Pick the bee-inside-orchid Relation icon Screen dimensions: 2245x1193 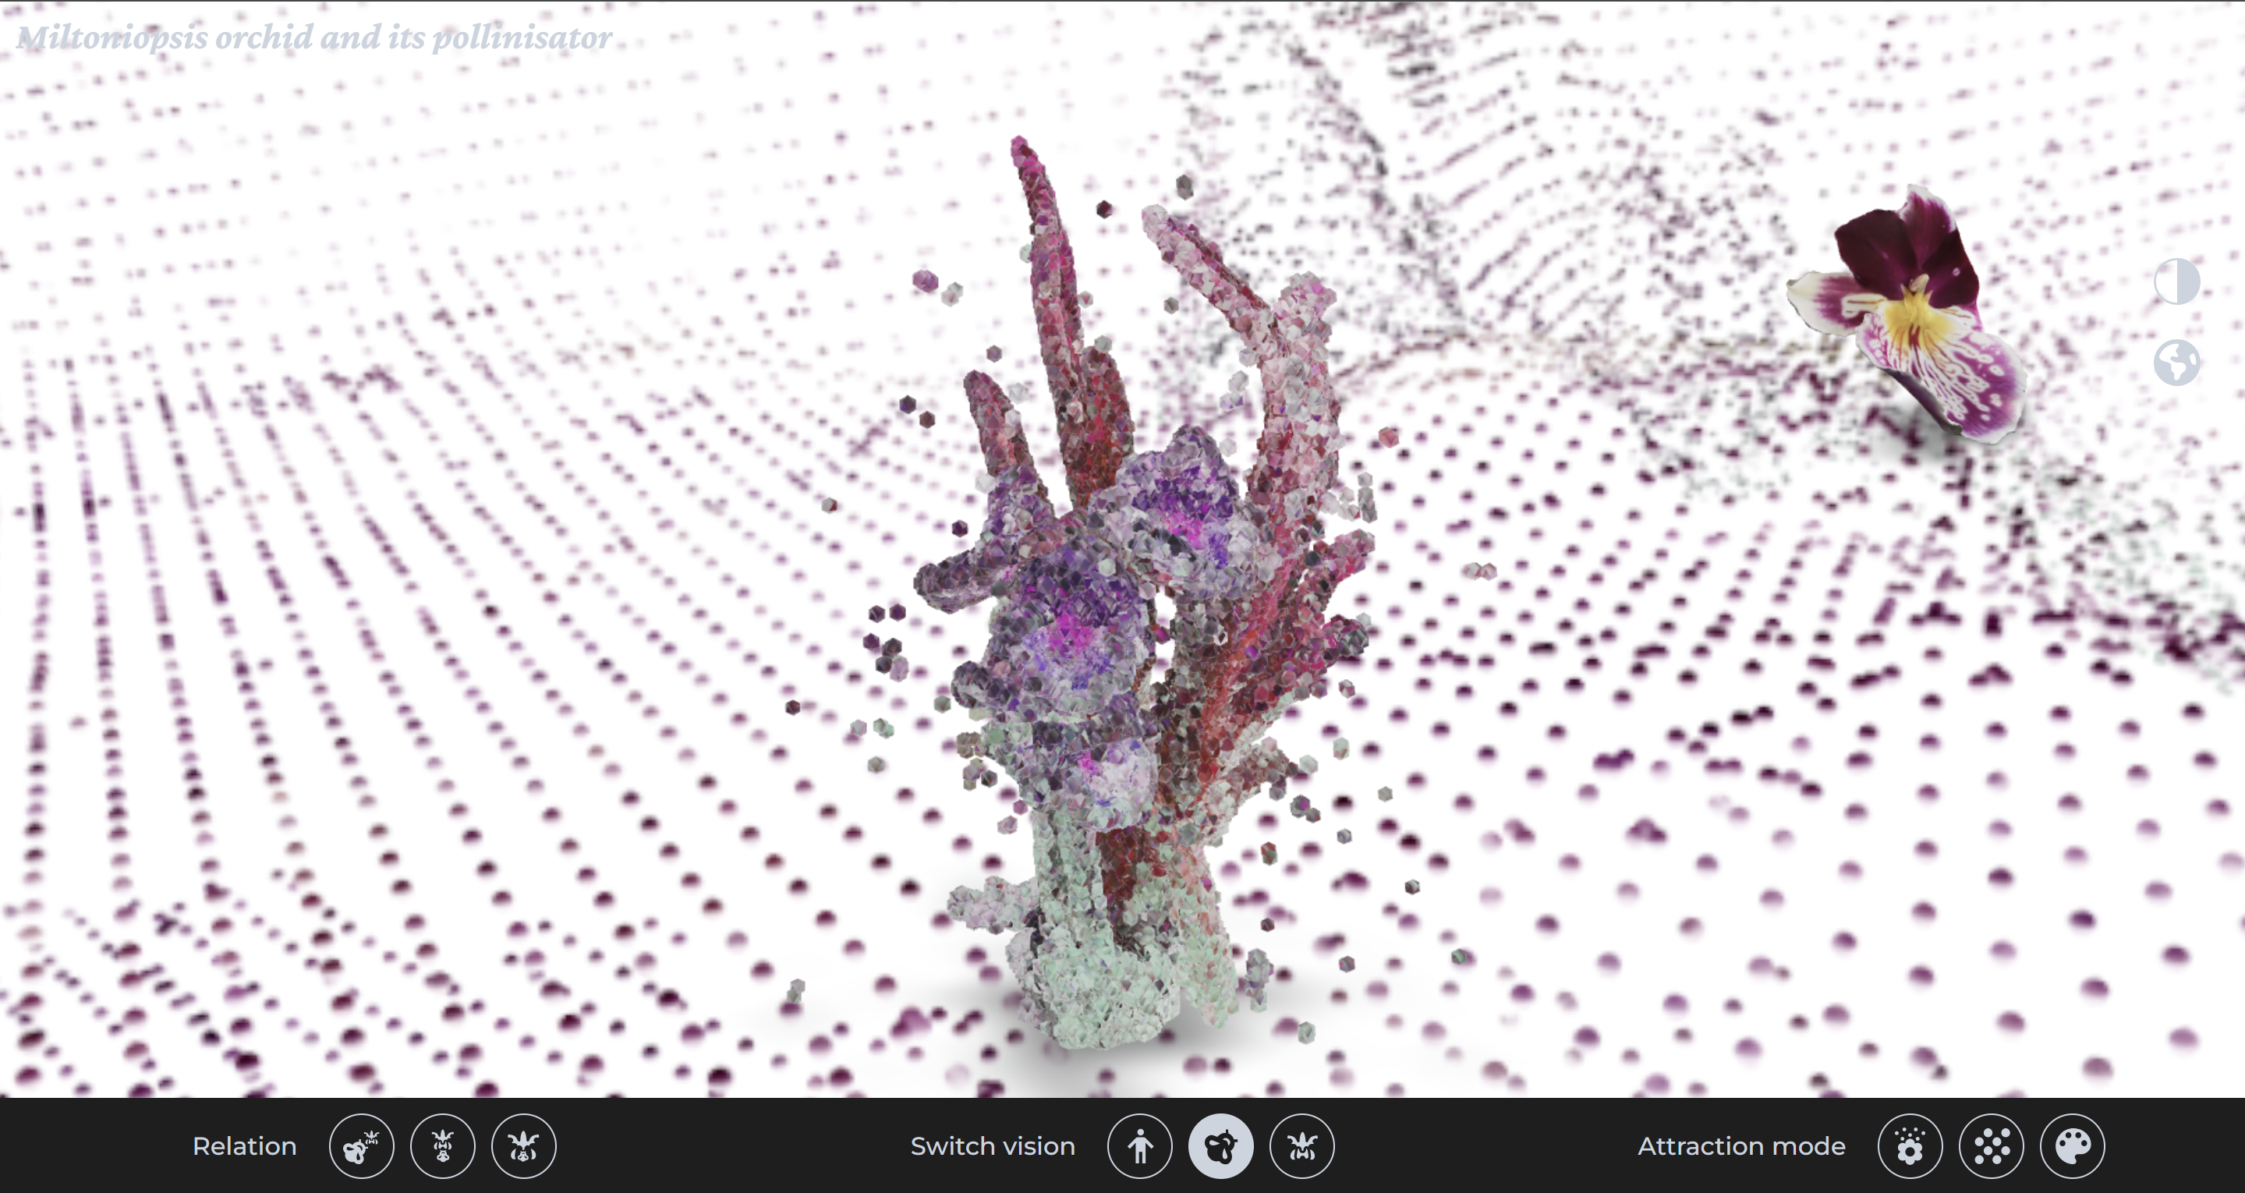[x=523, y=1146]
